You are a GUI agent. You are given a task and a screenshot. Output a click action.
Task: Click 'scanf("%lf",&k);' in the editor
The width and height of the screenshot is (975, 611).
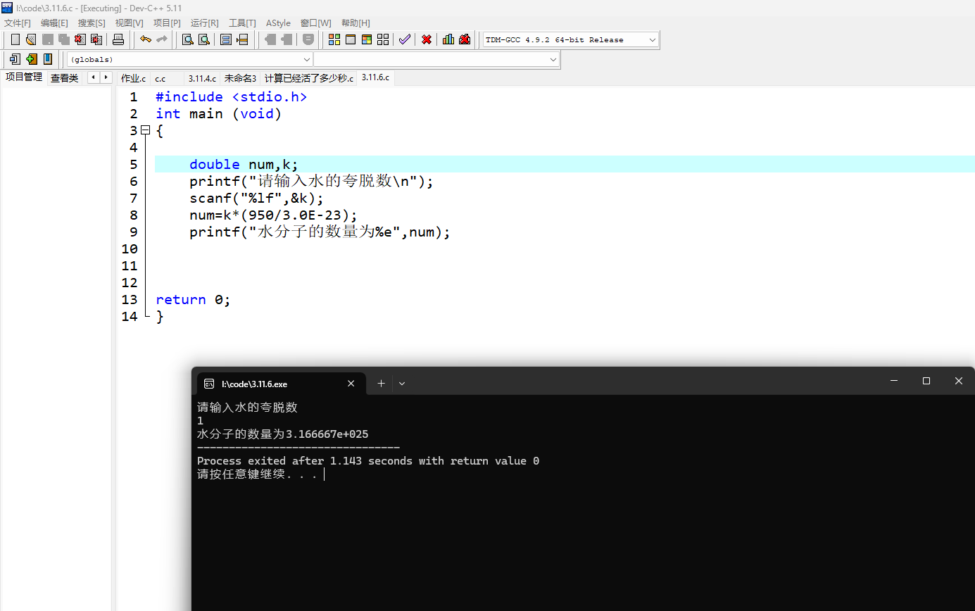tap(256, 198)
